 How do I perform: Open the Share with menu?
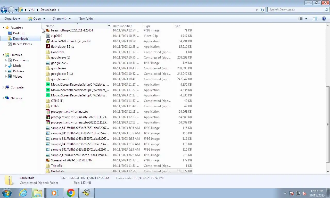[62, 19]
